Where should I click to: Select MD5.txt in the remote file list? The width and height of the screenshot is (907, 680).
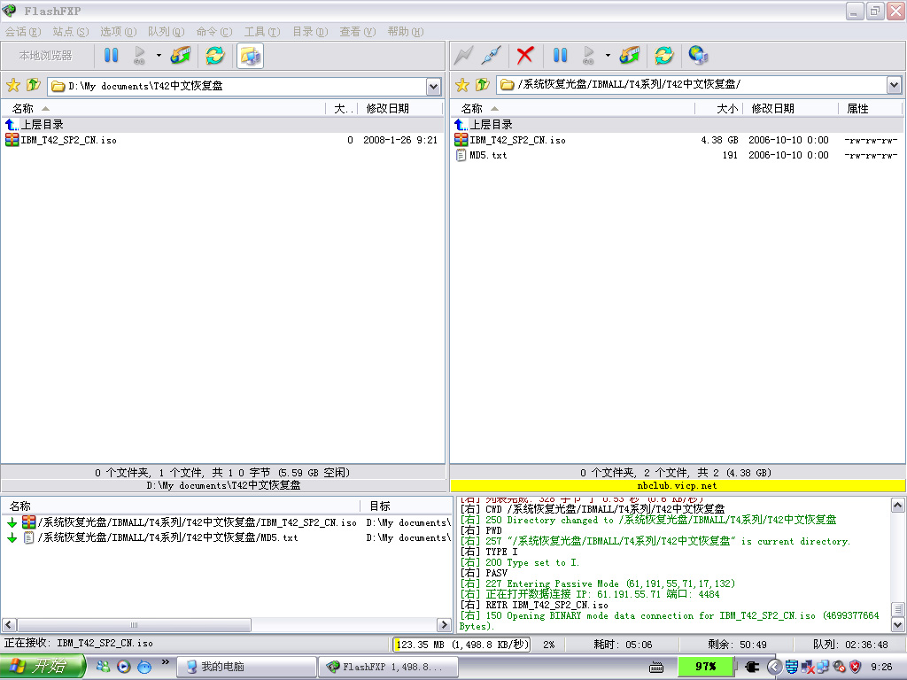coord(488,155)
